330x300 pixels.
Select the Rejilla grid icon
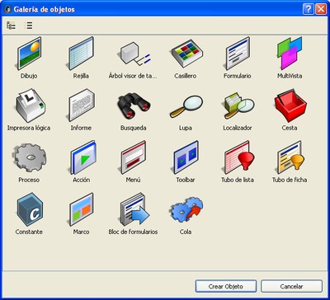(81, 53)
